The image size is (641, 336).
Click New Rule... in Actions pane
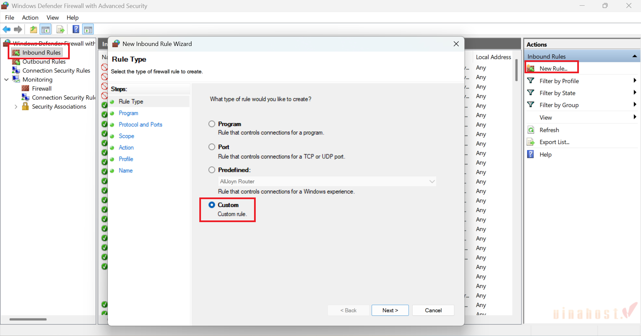553,69
